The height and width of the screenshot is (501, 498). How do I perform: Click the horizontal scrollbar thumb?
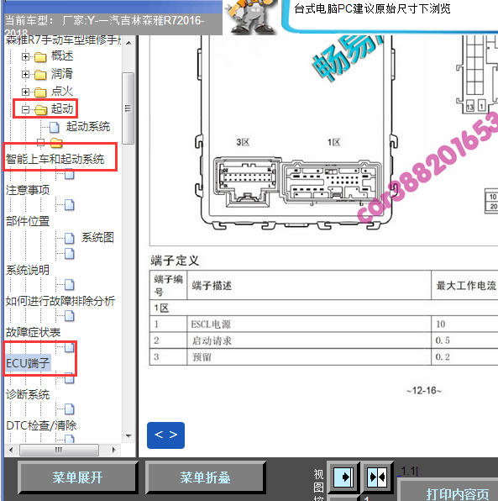59,451
